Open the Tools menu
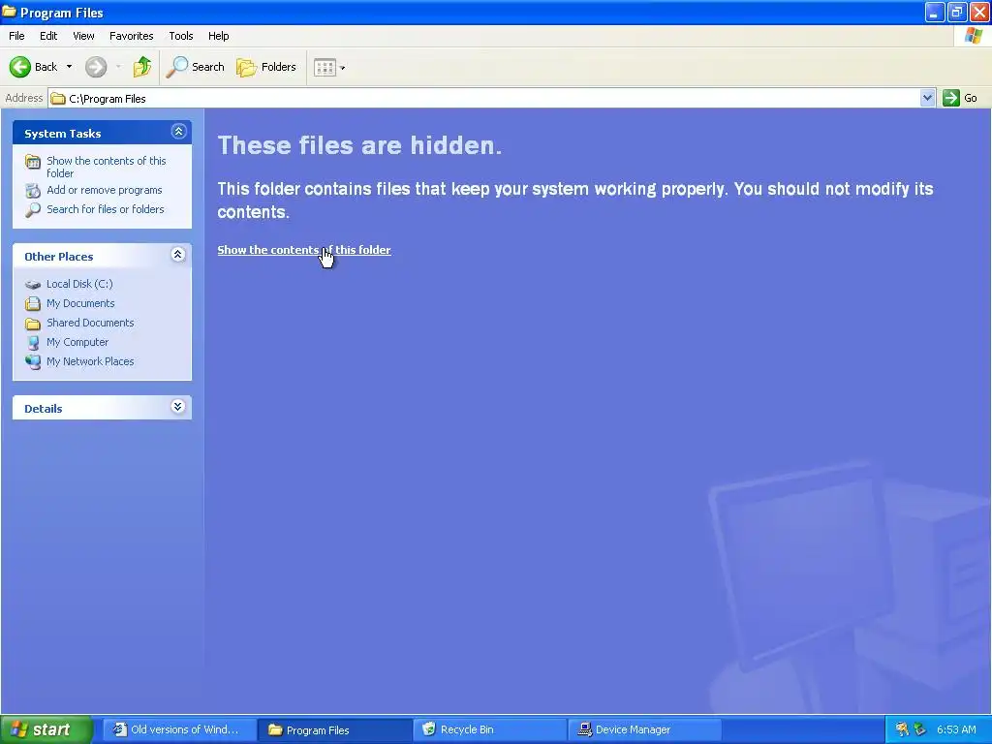The width and height of the screenshot is (992, 744). 181,36
